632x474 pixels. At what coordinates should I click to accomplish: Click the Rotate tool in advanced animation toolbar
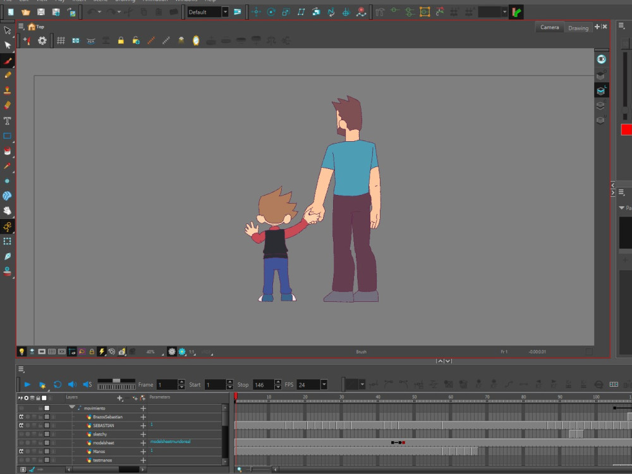pyautogui.click(x=271, y=12)
